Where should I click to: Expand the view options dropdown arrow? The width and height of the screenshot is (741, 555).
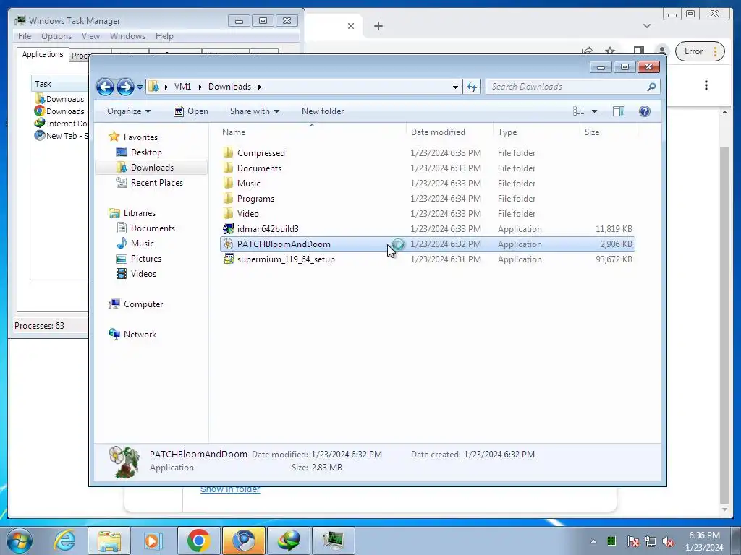595,111
